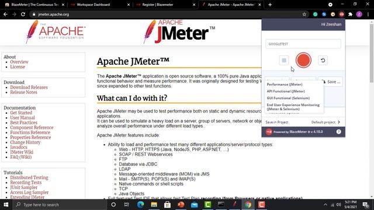Start recording with the red record button
374x210 pixels.
tap(303, 60)
